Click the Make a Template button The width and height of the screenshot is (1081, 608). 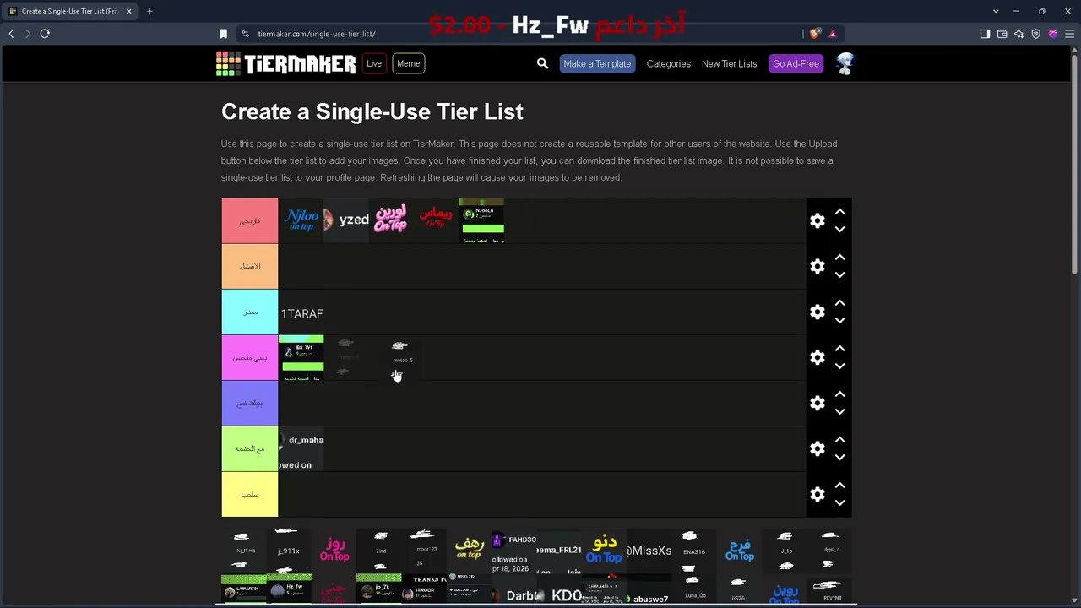click(597, 63)
